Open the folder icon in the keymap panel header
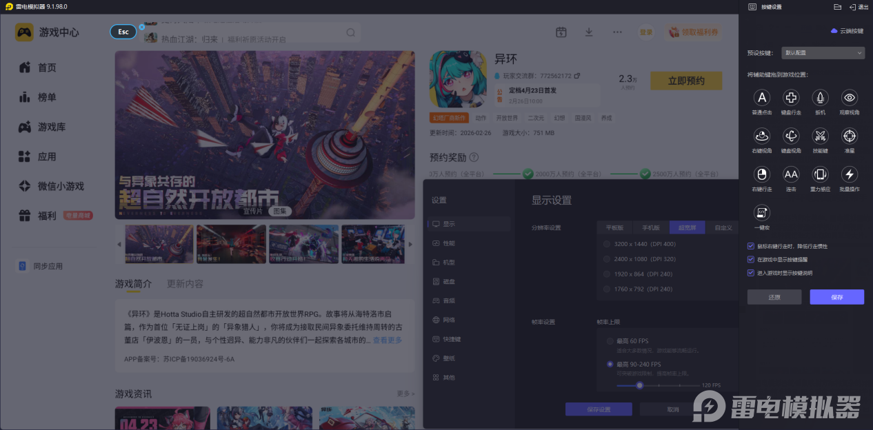The width and height of the screenshot is (873, 430). [837, 7]
